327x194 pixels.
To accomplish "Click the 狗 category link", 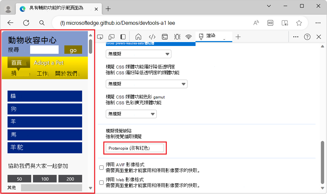I will (x=44, y=109).
